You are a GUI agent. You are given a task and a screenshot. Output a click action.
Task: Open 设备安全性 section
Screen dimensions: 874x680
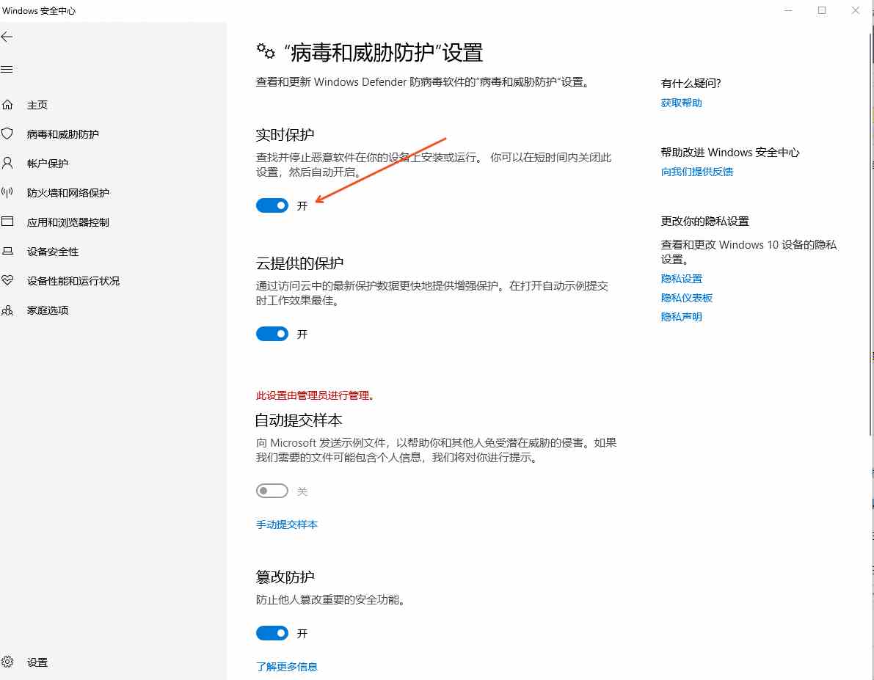[53, 252]
